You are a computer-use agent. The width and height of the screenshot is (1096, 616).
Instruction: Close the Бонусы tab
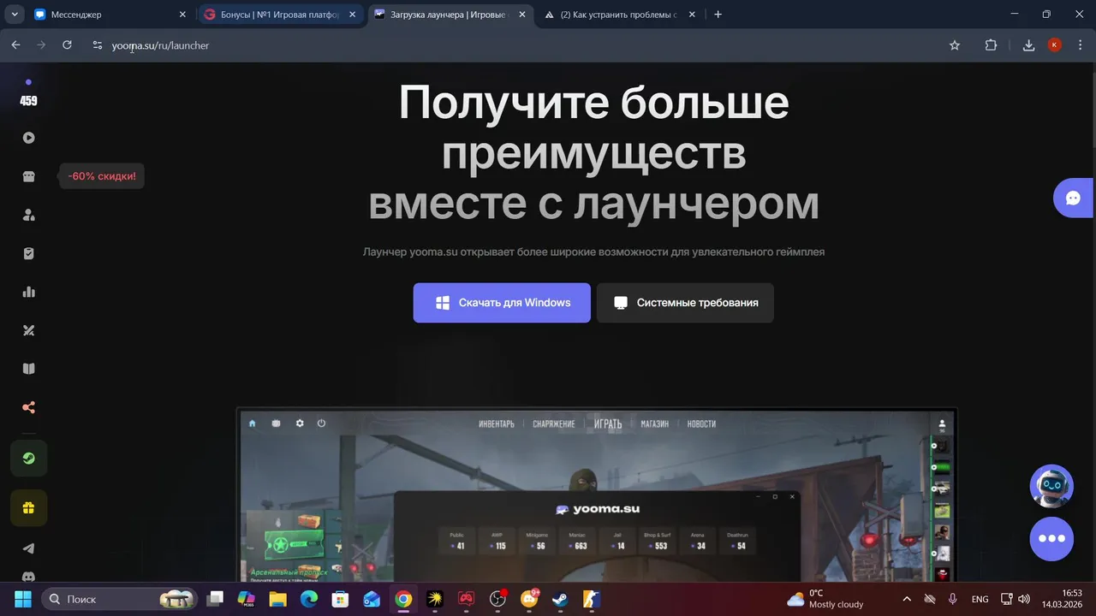click(352, 15)
